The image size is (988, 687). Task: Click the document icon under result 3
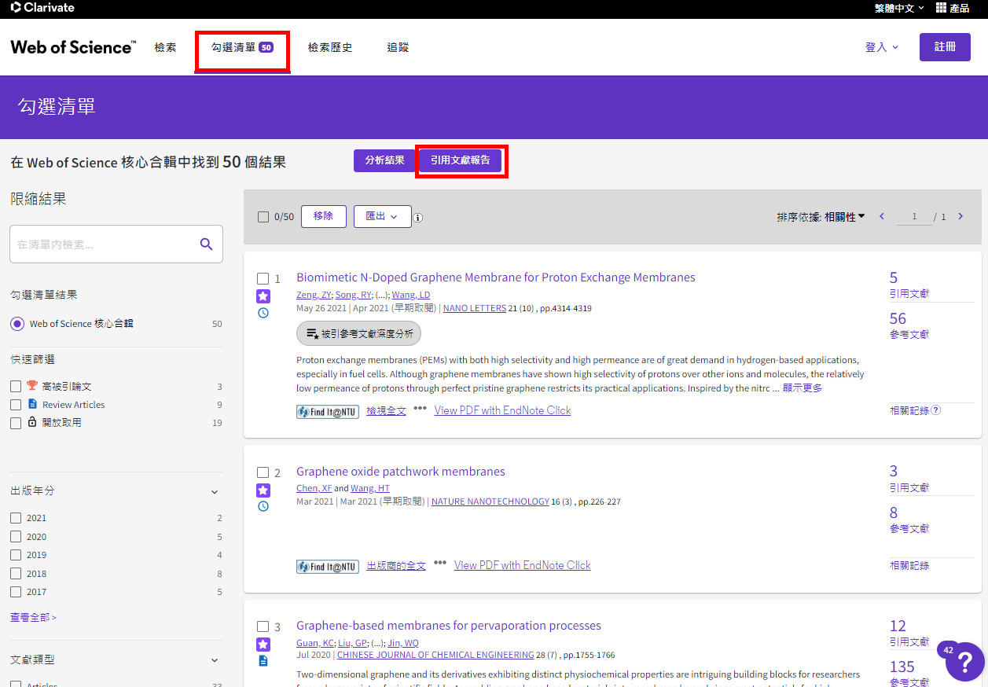coord(263,661)
